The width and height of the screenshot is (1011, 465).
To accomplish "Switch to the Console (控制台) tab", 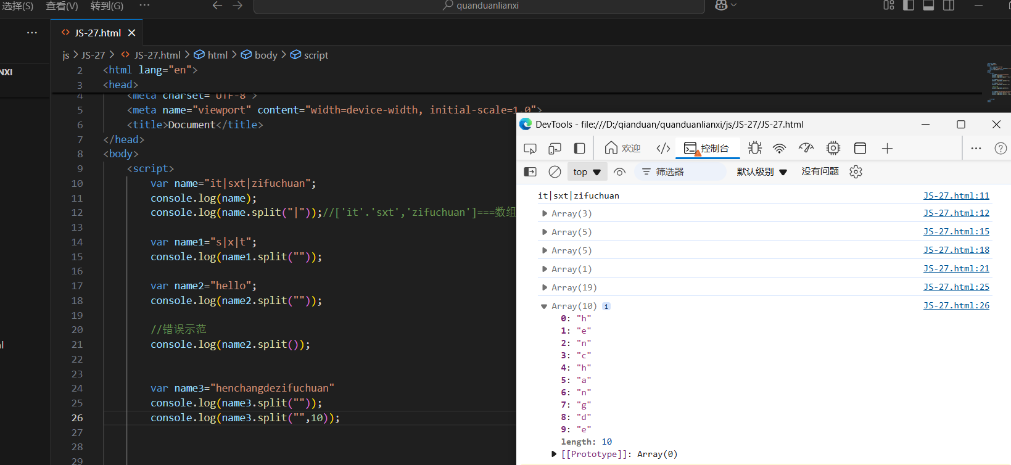I will pos(706,149).
